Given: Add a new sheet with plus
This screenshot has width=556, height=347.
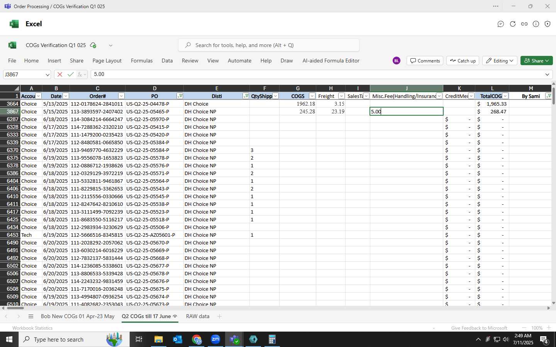Looking at the screenshot, I should pyautogui.click(x=219, y=317).
